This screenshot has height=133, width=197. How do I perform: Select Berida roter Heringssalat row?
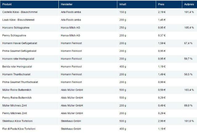pos(18,66)
